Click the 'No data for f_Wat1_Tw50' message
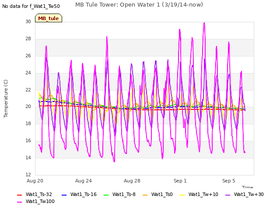 [31, 6]
